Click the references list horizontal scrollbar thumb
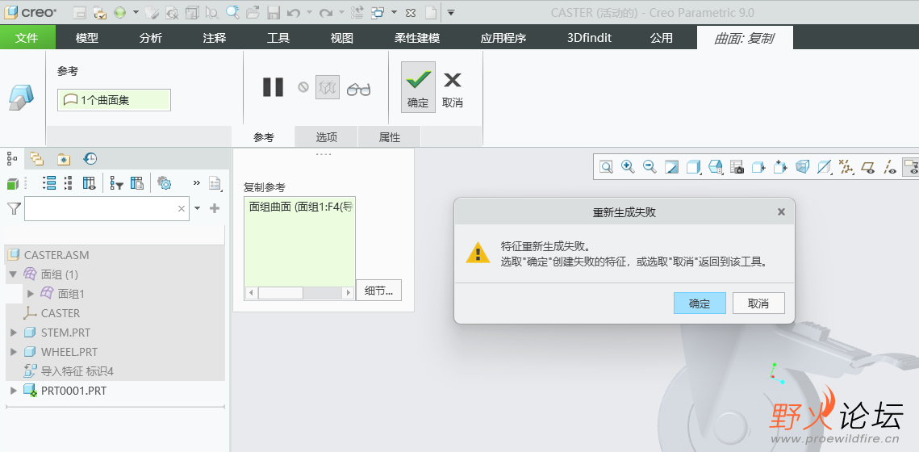This screenshot has height=452, width=919. (281, 292)
